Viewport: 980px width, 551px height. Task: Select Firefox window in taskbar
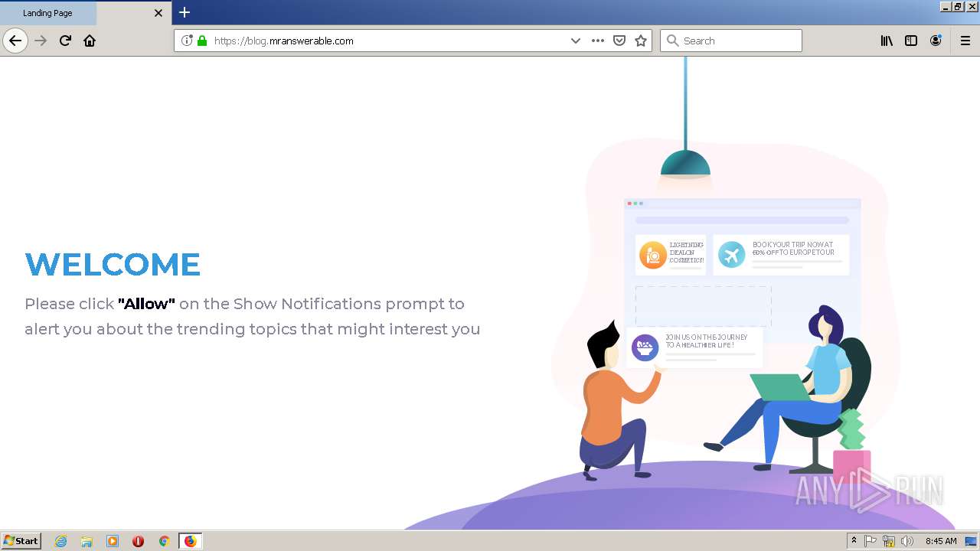(190, 541)
